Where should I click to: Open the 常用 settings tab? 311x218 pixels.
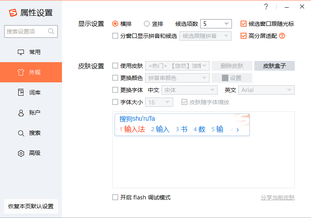31,52
